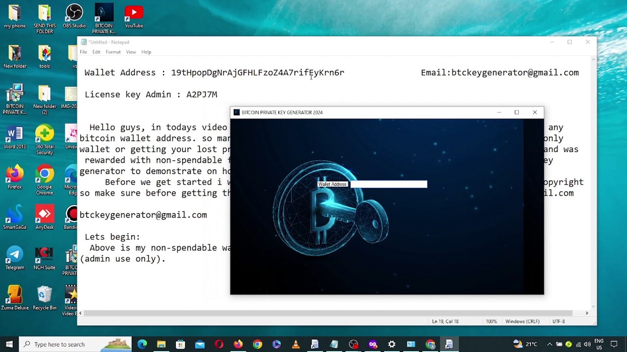The height and width of the screenshot is (352, 627).
Task: Launch the Word 2013 desktop shortcut
Action: [x=15, y=137]
